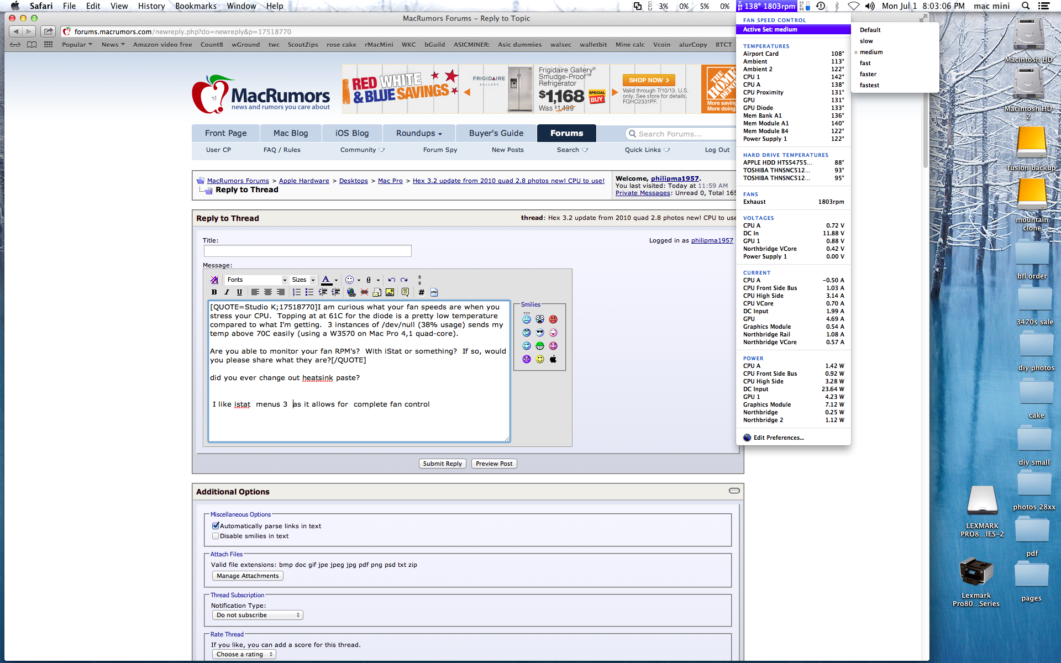Screen dimensions: 1061x663
Task: Toggle Automatically parse links in text
Action: (x=216, y=526)
